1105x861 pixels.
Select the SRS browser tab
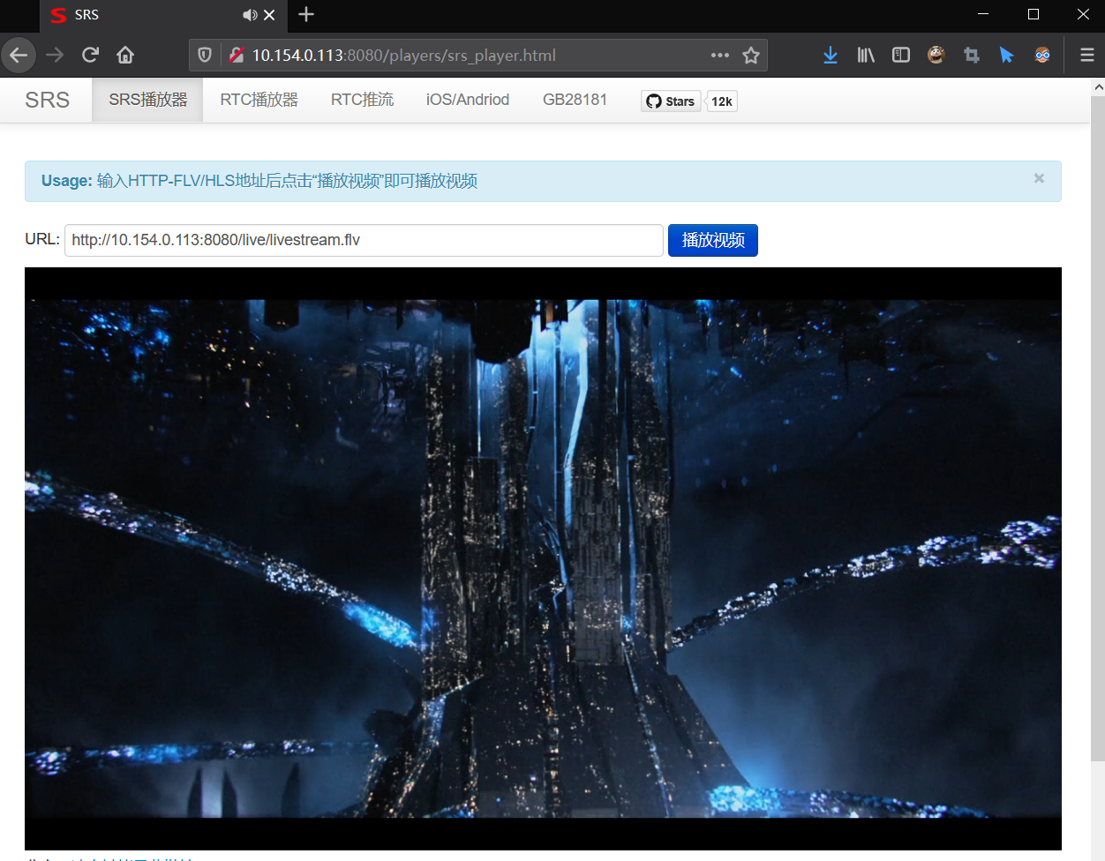pos(163,15)
